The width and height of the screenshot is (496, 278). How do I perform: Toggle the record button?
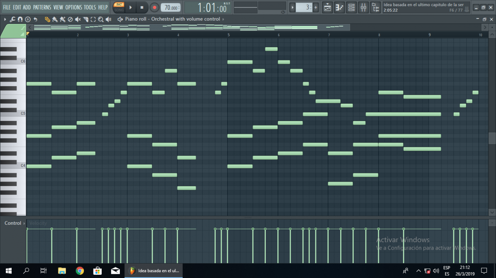point(155,7)
